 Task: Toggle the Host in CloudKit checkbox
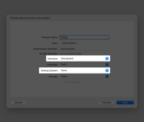[61, 82]
